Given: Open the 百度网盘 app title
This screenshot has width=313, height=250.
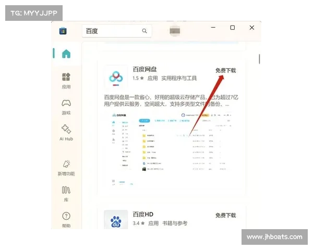Looking at the screenshot, I should [x=145, y=69].
